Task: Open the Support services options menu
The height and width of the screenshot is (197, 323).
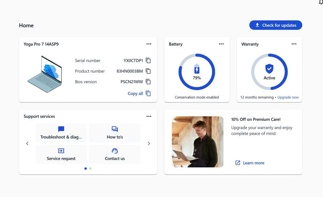Action: 149,116
